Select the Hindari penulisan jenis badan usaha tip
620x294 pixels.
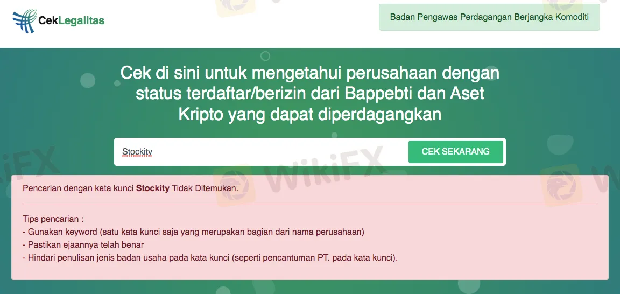tap(210, 258)
